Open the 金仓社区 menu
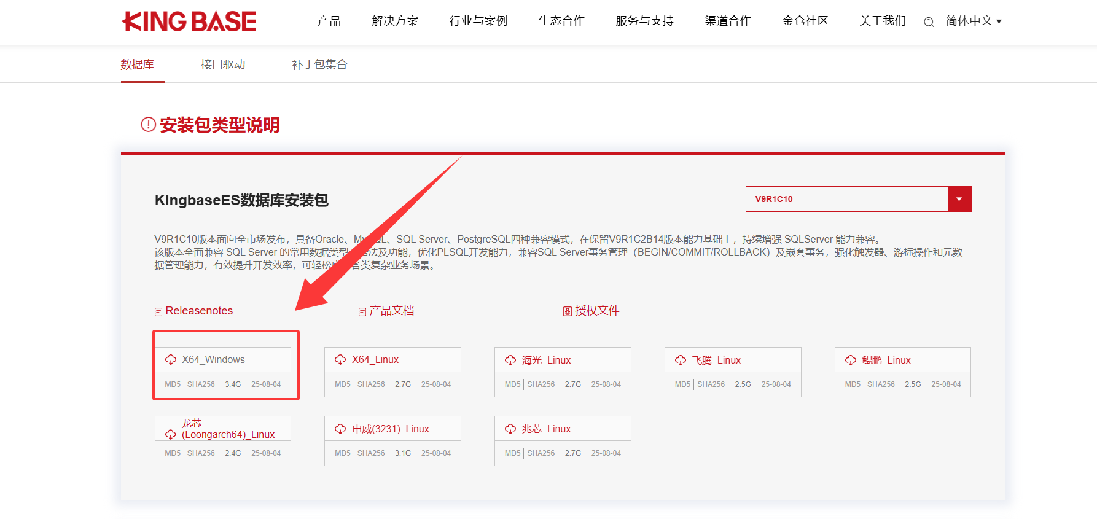This screenshot has height=519, width=1097. (805, 21)
